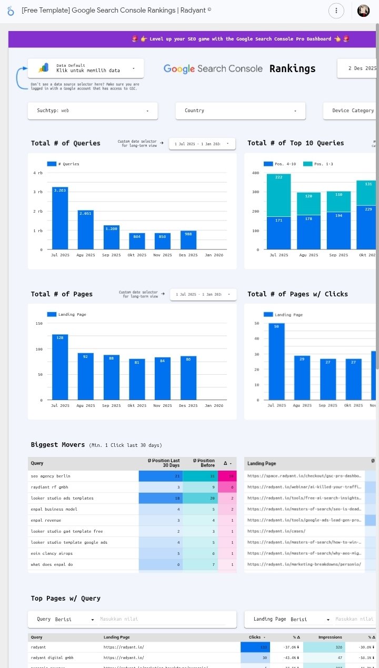Expand the Country filter dropdown
The height and width of the screenshot is (668, 379).
click(241, 111)
